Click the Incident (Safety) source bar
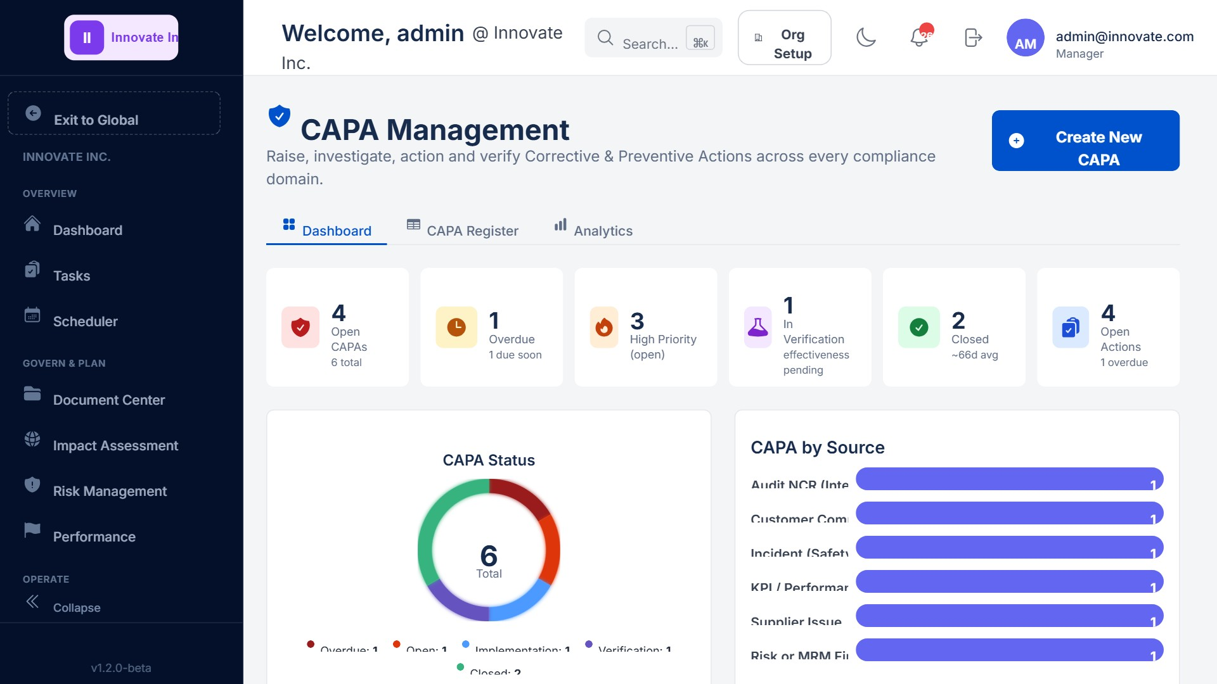The height and width of the screenshot is (684, 1217). (1010, 547)
